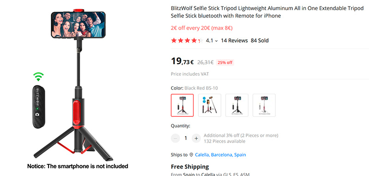Click the location pin icon near Ships to

tap(191, 155)
